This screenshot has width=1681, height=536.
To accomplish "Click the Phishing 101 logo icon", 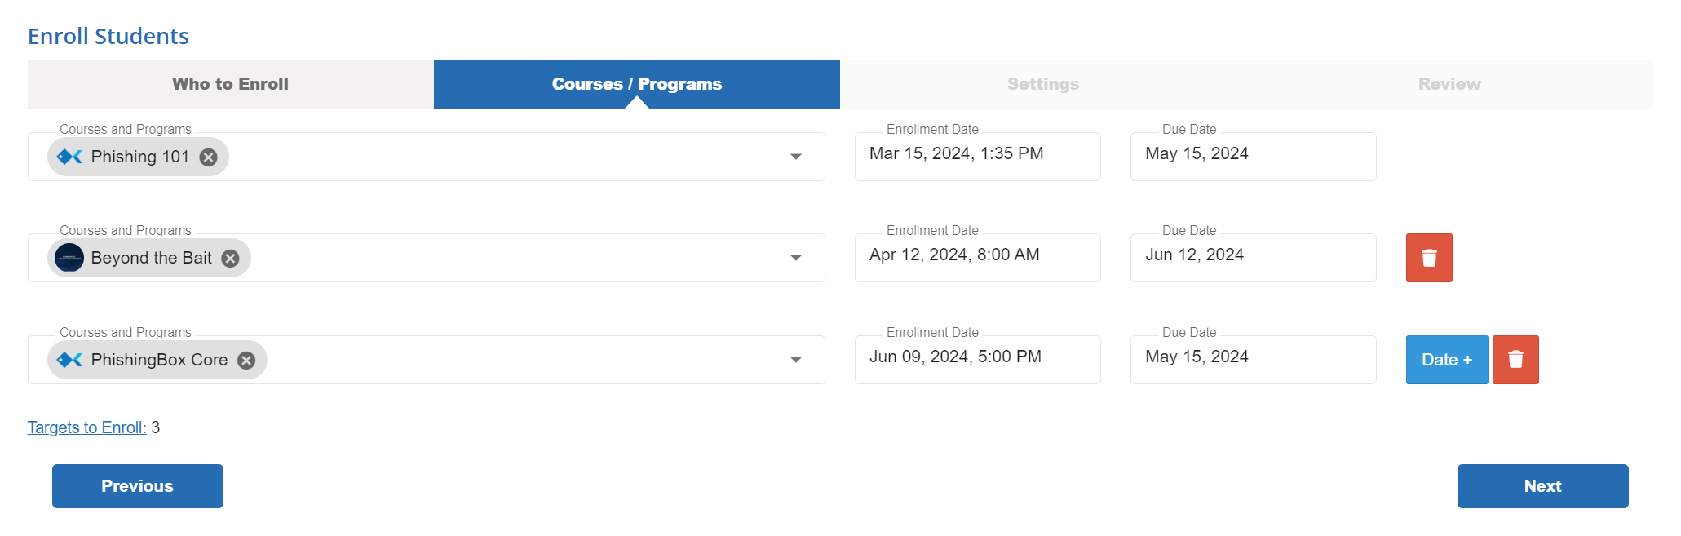I will [x=69, y=157].
